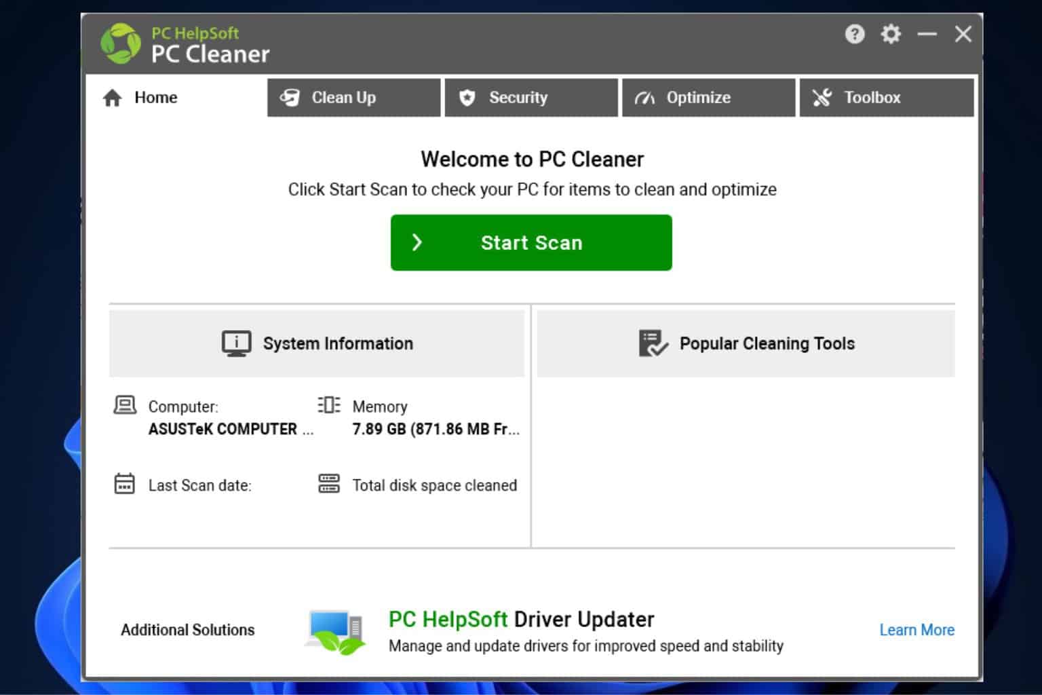Click the Optimize tab's speedometer icon
The height and width of the screenshot is (695, 1042).
tap(644, 98)
